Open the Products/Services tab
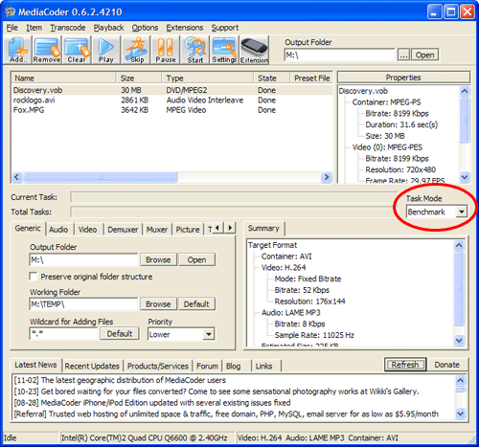The width and height of the screenshot is (479, 447). click(158, 366)
